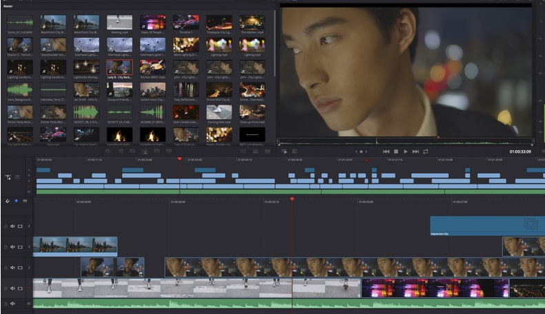Click the split clip icon beside the title tool
Viewport: 545px width, 314px height.
(17, 177)
